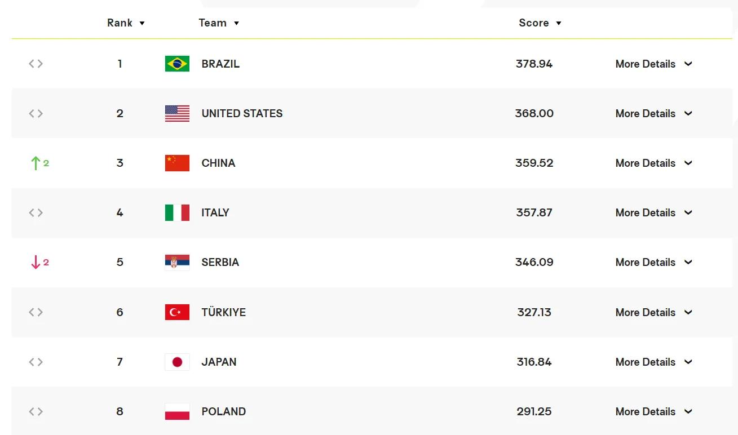Sort the table by Team column
738x435 pixels.
pyautogui.click(x=219, y=23)
